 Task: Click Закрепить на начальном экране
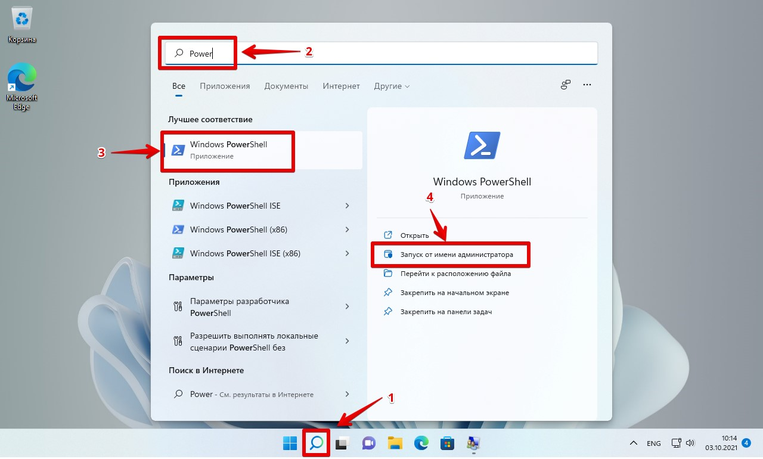(x=455, y=293)
